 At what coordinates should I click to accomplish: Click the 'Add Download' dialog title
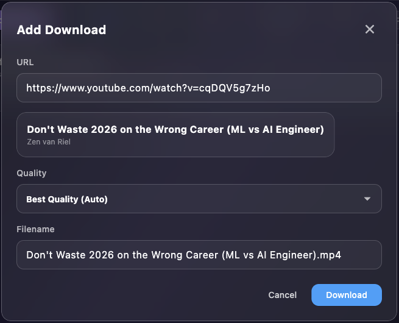click(x=61, y=30)
